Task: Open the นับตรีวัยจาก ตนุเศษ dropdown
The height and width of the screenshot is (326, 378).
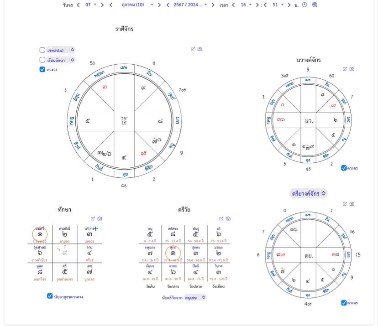Action: pyautogui.click(x=195, y=298)
